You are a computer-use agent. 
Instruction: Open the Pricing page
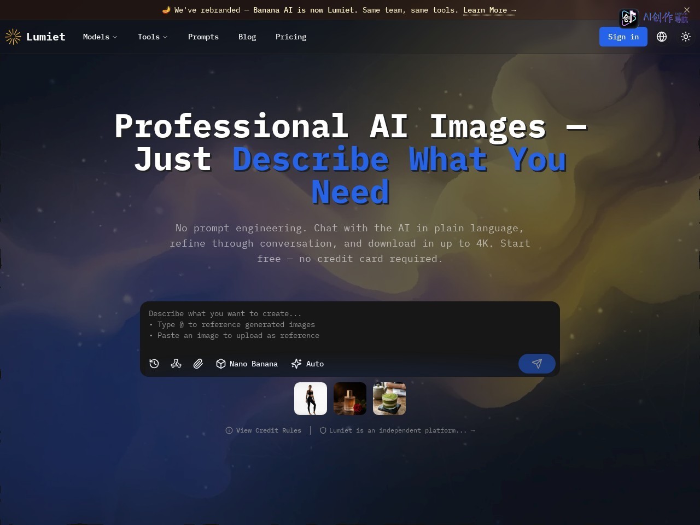[x=291, y=37]
